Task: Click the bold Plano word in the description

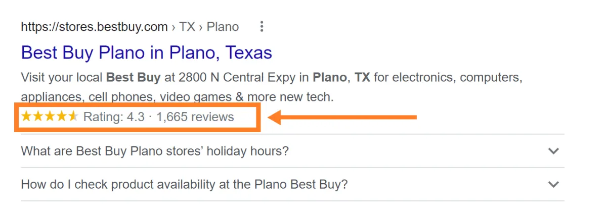Action: tap(329, 78)
